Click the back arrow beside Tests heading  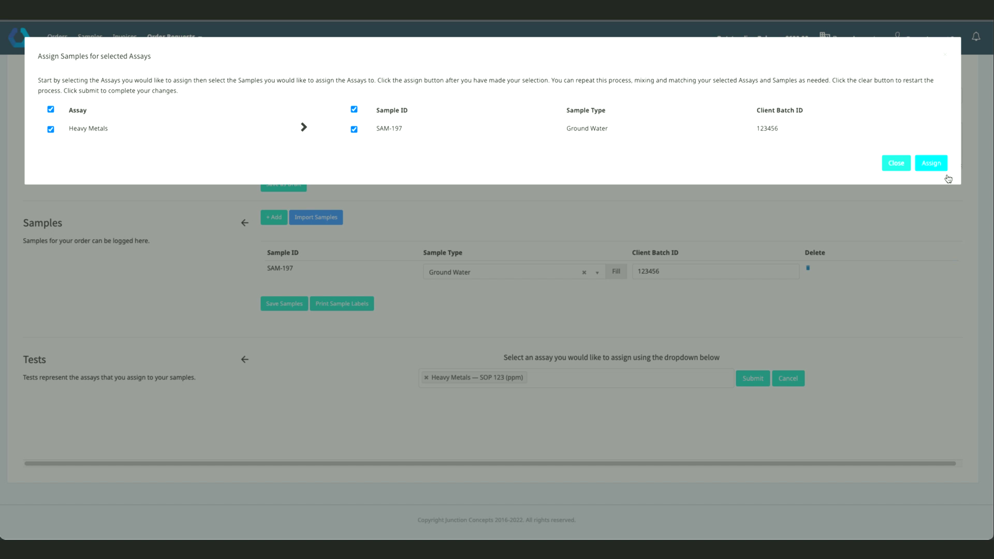245,360
